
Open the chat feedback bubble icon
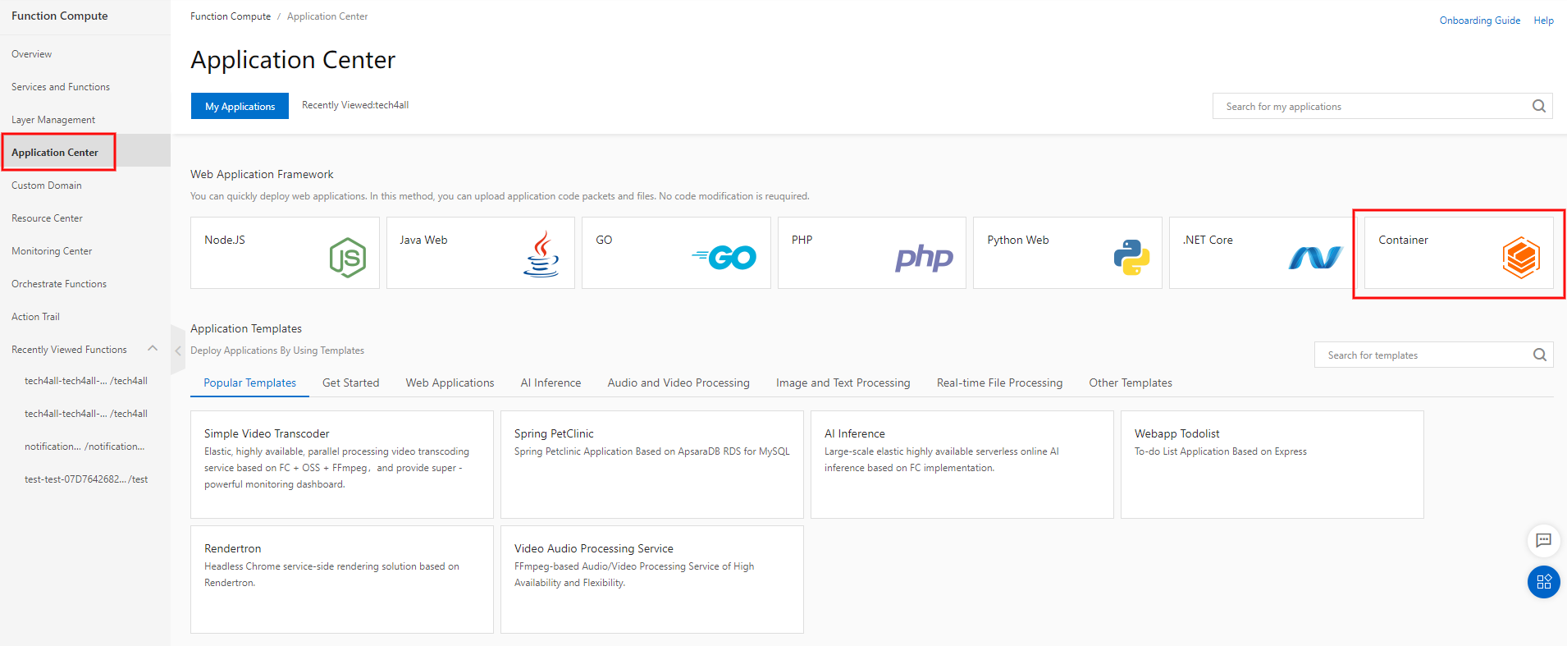(1543, 540)
